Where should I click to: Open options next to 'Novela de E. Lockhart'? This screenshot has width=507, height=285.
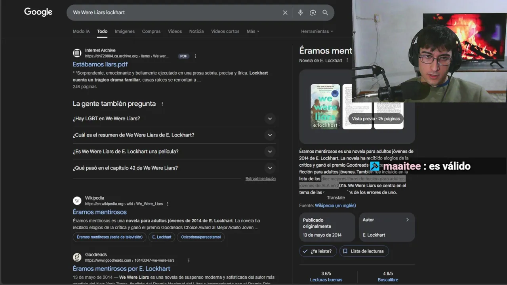347,61
